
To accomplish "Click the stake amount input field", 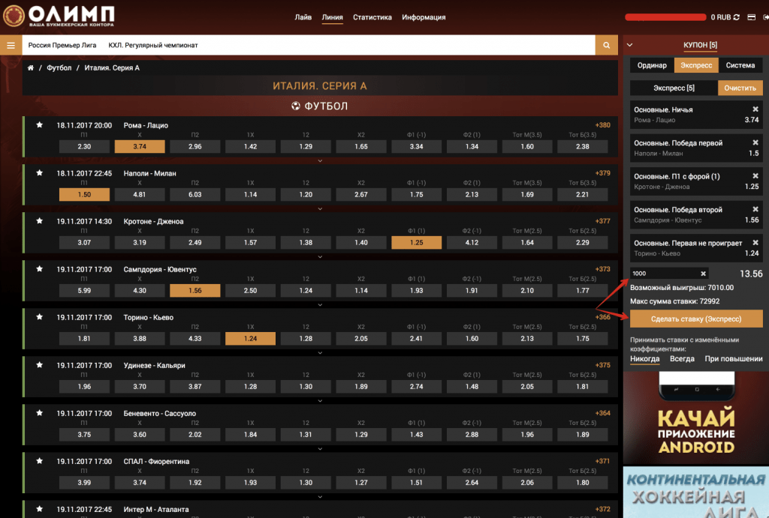I will point(665,274).
